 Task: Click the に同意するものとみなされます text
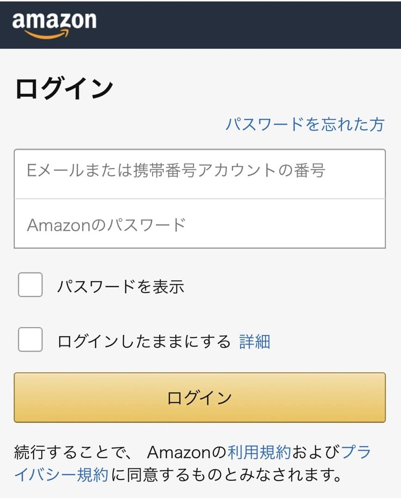[x=226, y=475]
